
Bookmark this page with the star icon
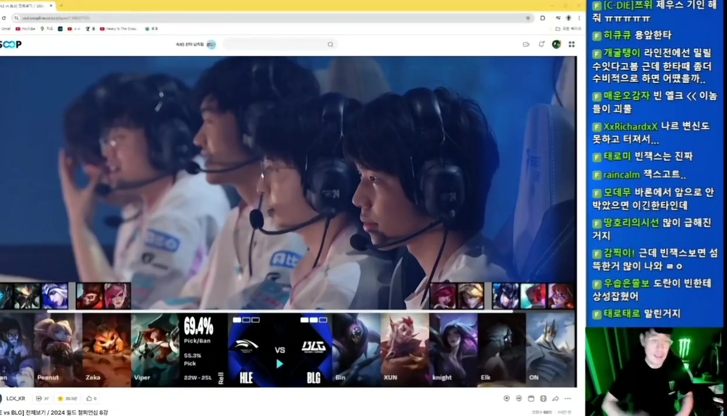point(528,18)
